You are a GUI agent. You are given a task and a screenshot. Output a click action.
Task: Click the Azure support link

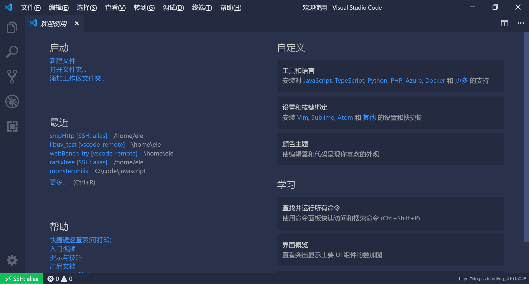[414, 81]
